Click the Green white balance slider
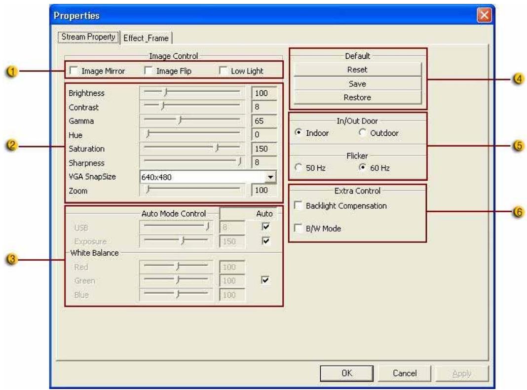527x390 pixels. pyautogui.click(x=176, y=280)
